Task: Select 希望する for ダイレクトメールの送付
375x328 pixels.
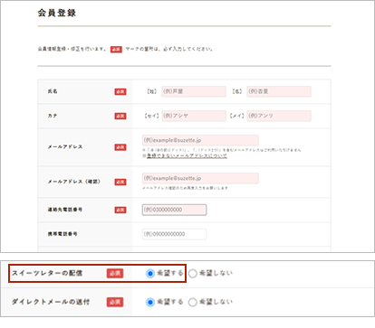Action: coord(150,302)
